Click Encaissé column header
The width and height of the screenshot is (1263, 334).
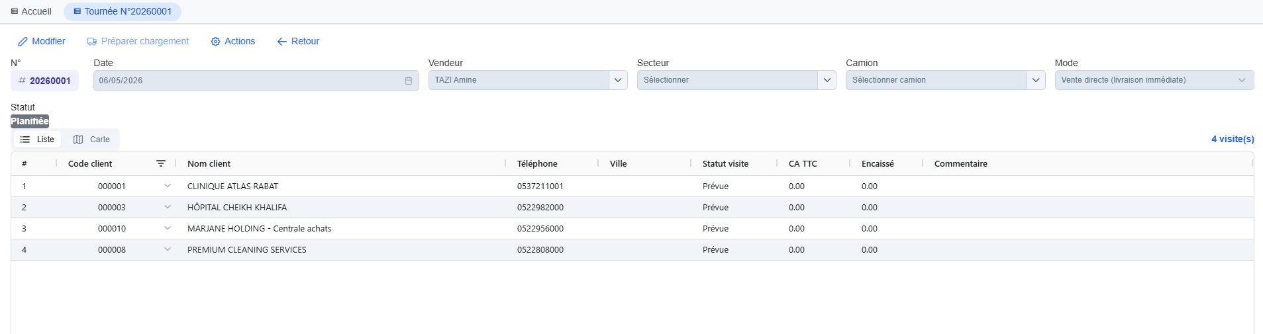tap(878, 163)
